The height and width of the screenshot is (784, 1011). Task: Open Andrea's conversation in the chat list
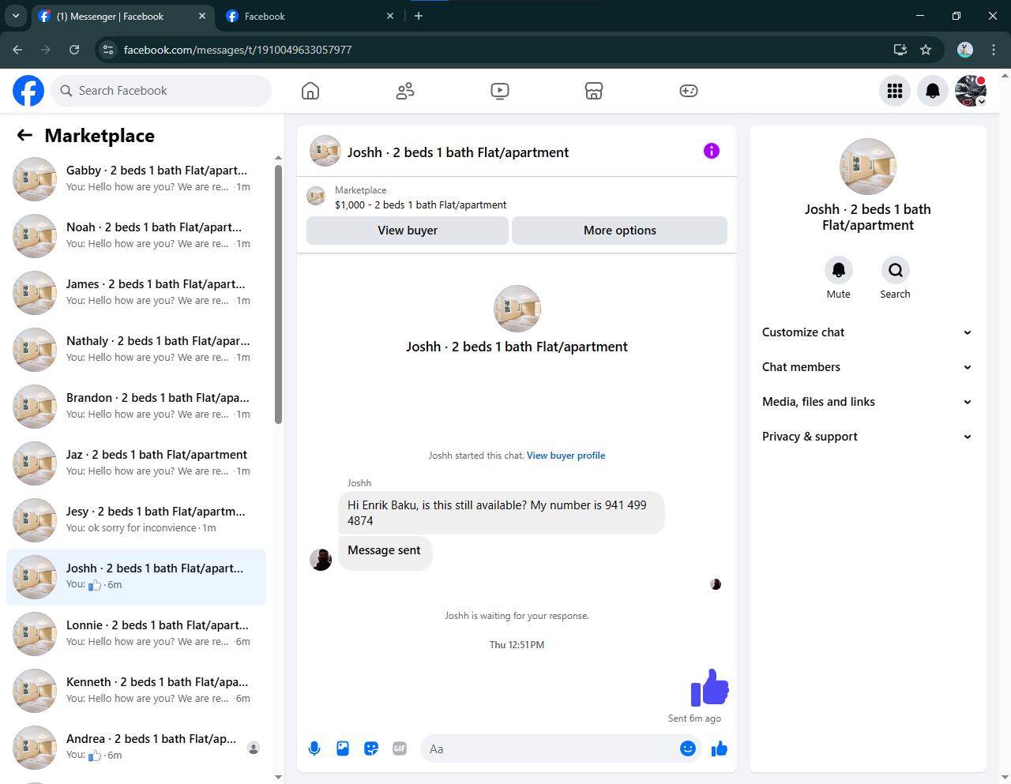point(136,748)
